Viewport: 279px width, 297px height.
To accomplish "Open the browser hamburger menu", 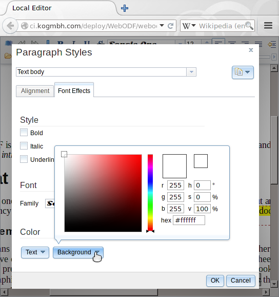I will (268, 26).
